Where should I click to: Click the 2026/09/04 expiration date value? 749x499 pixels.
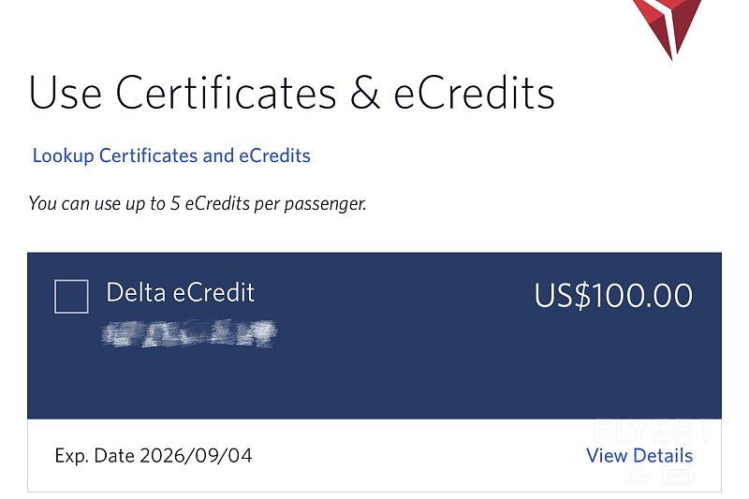(196, 456)
